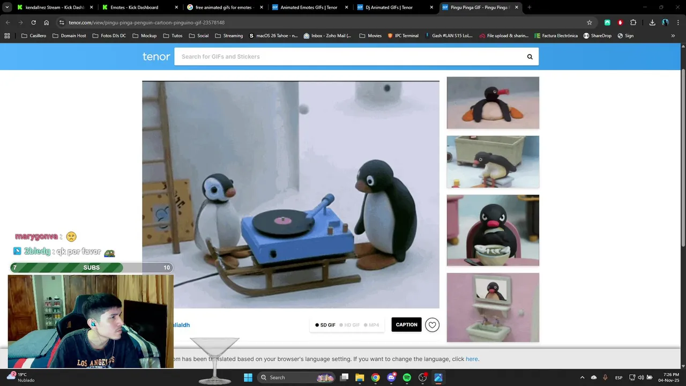
Task: Open the Mockup bookmarks folder
Action: [145, 36]
